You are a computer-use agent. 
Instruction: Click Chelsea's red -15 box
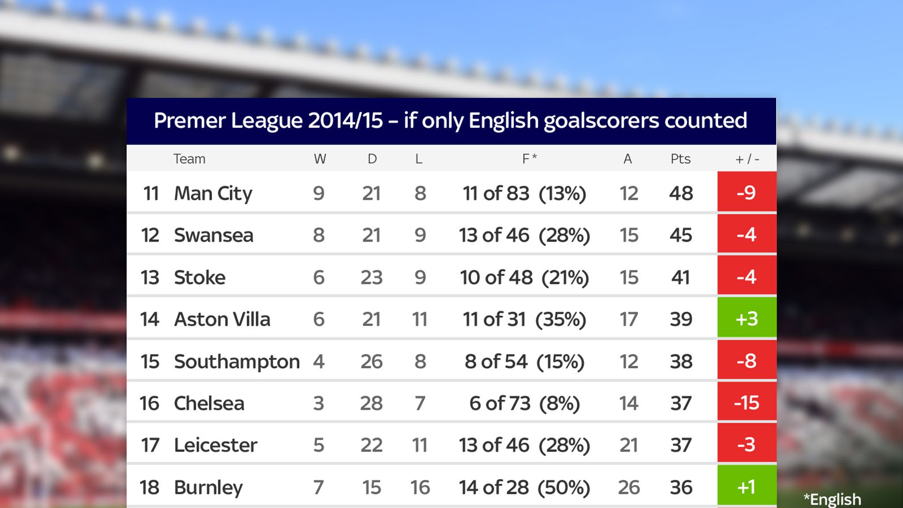coord(746,403)
